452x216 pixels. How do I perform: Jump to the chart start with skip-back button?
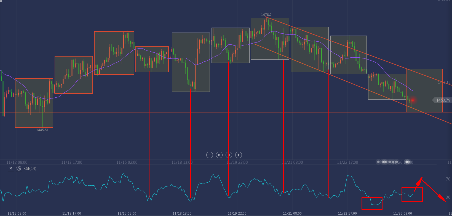(x=219, y=155)
